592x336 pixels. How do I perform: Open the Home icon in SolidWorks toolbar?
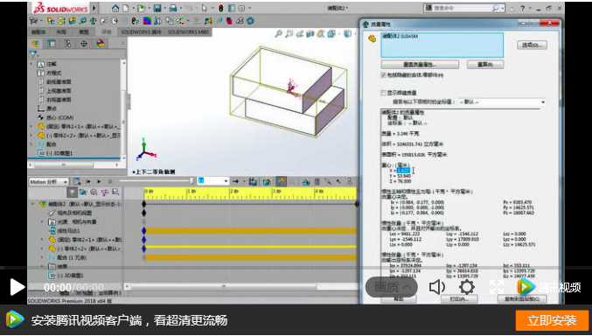[x=115, y=8]
